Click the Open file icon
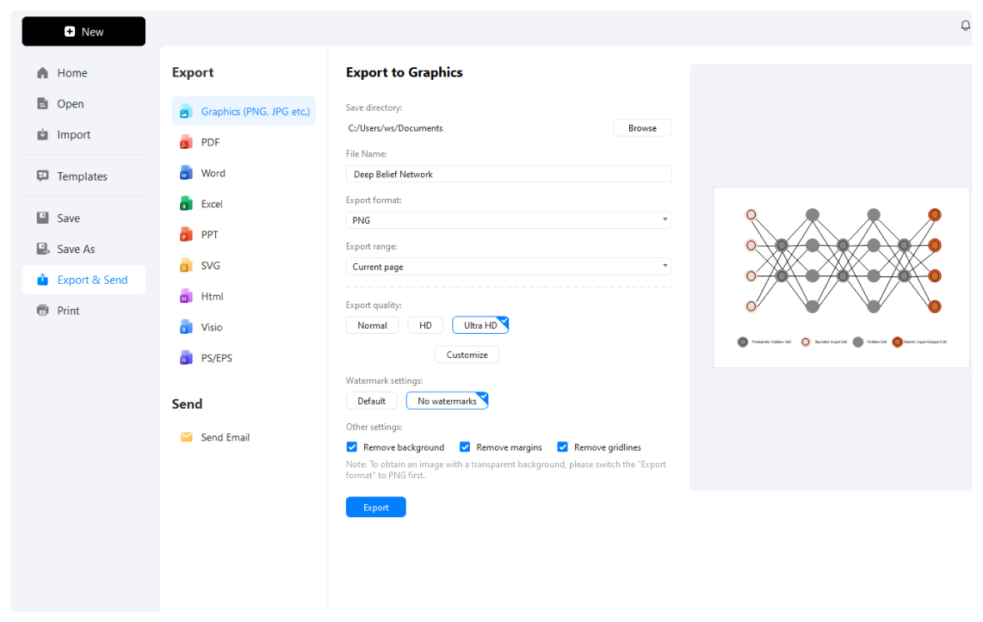 click(43, 103)
